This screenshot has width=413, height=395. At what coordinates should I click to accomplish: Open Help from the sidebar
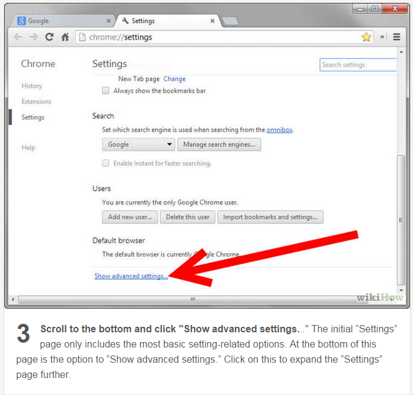(x=28, y=147)
